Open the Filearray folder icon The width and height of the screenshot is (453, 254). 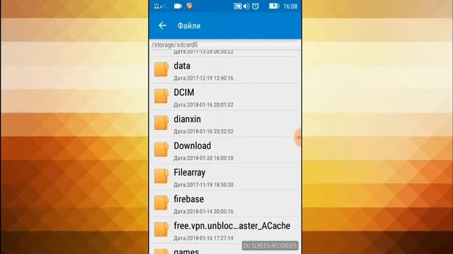pyautogui.click(x=161, y=176)
